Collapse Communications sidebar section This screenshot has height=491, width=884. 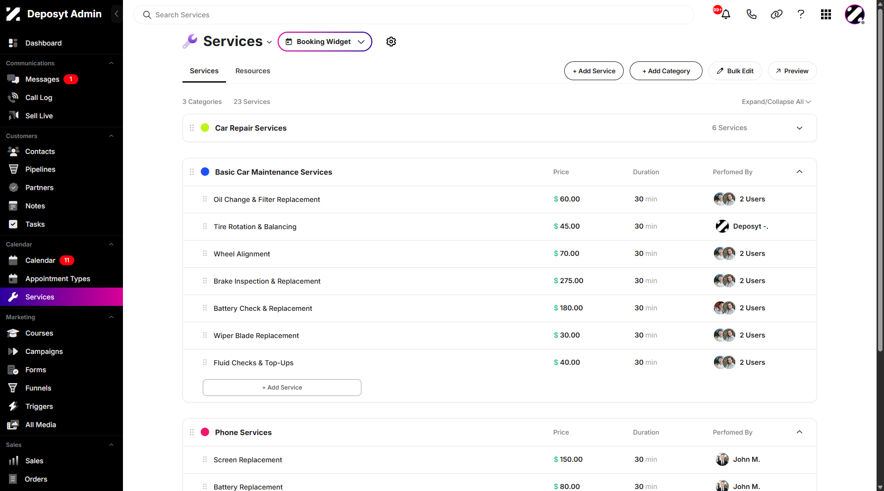pos(111,63)
